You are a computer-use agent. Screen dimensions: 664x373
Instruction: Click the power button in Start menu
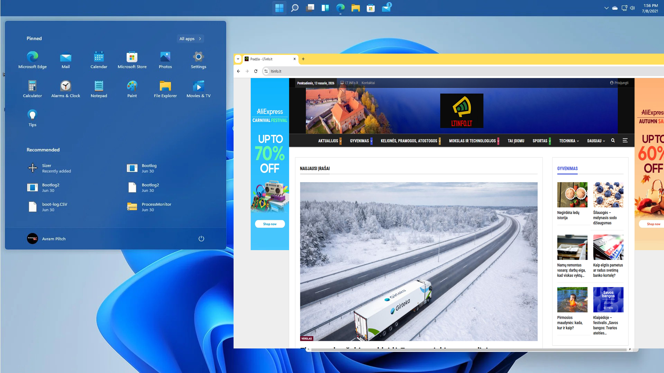[x=201, y=239]
